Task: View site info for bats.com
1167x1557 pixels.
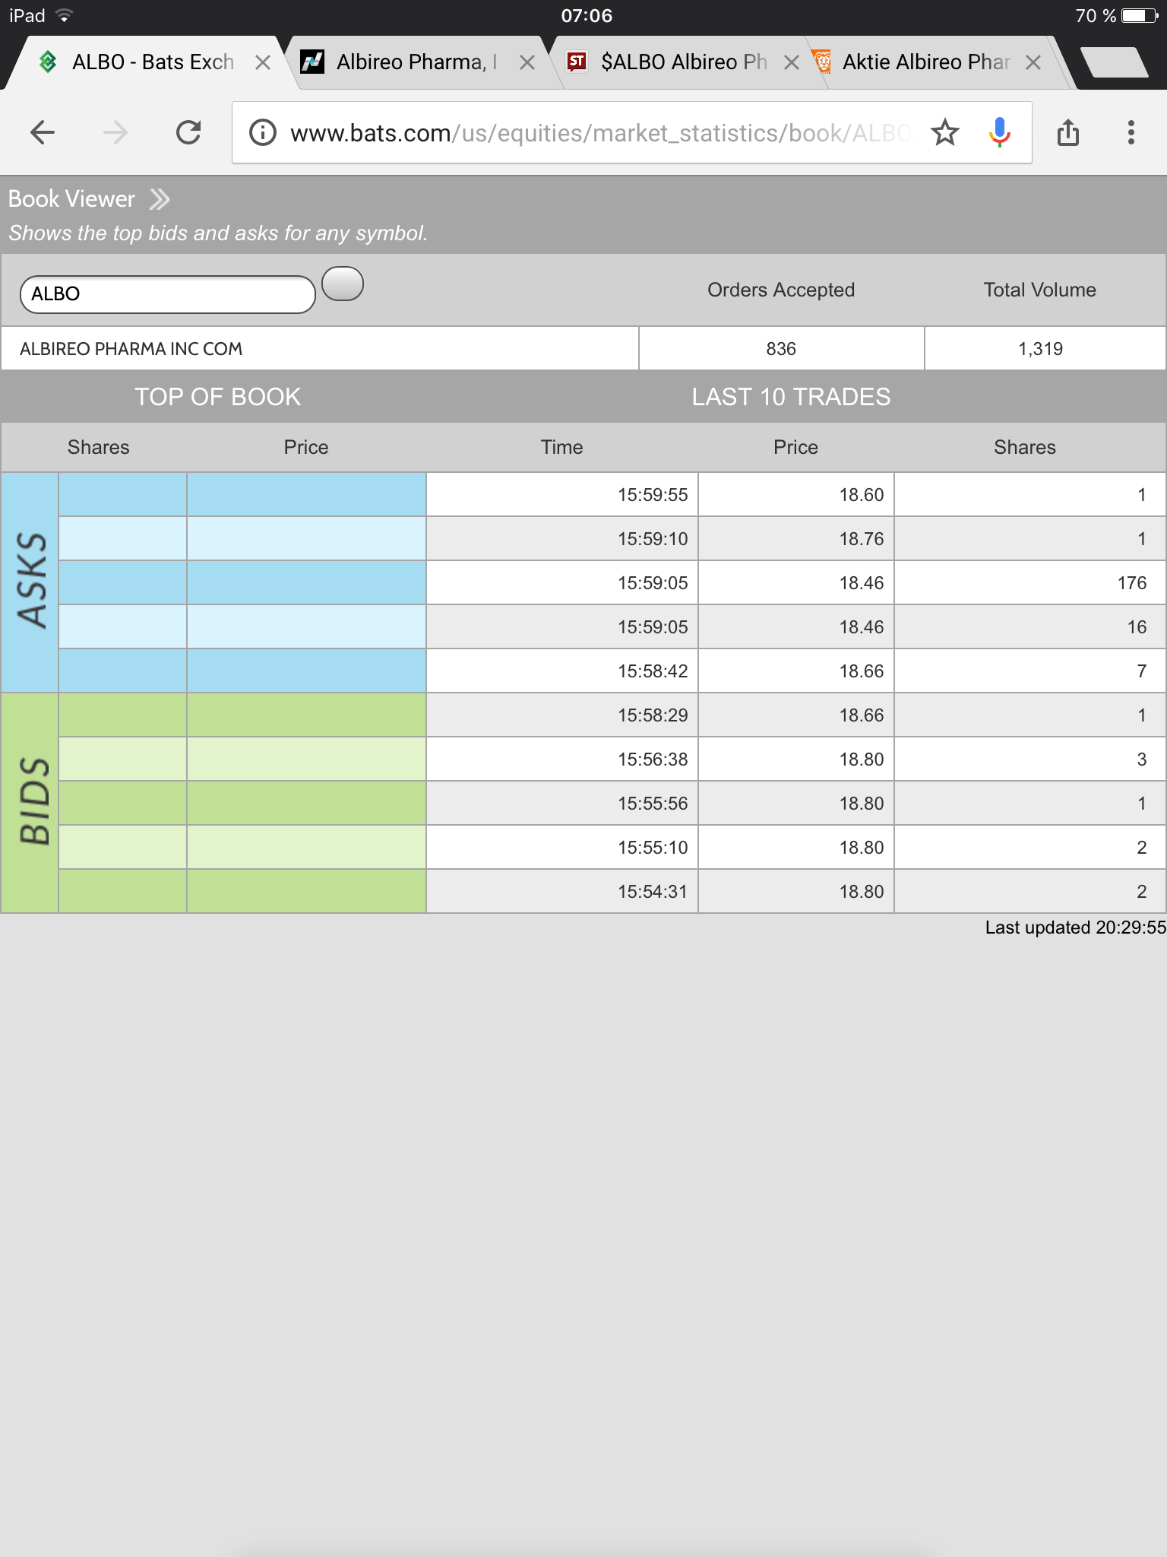Action: [263, 133]
